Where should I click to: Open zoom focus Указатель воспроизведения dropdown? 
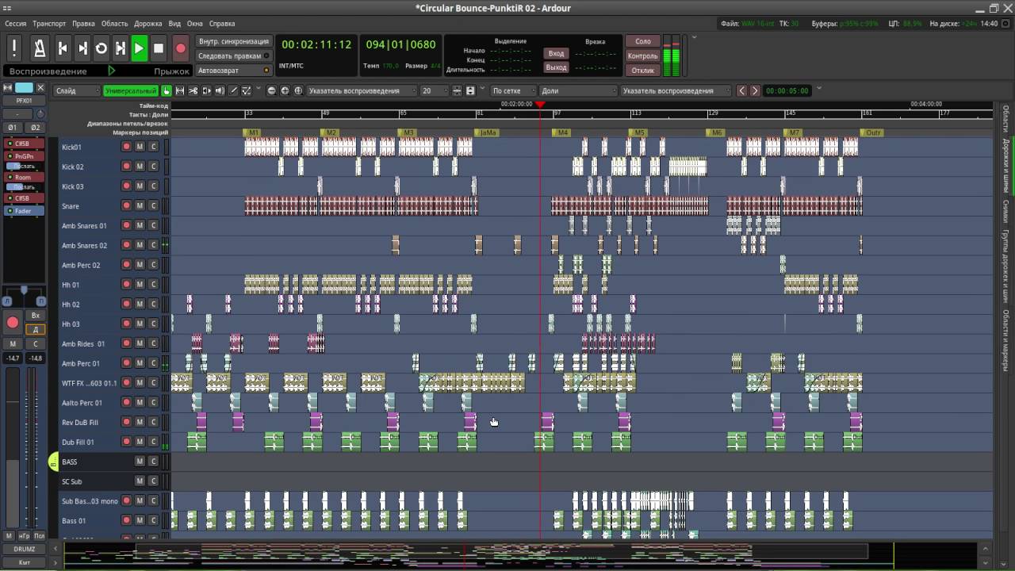click(x=361, y=90)
